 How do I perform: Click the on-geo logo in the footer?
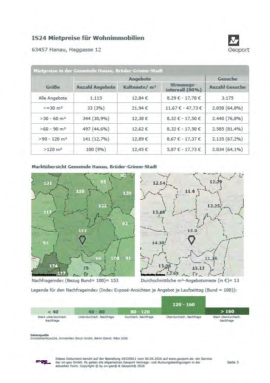[x=44, y=362]
